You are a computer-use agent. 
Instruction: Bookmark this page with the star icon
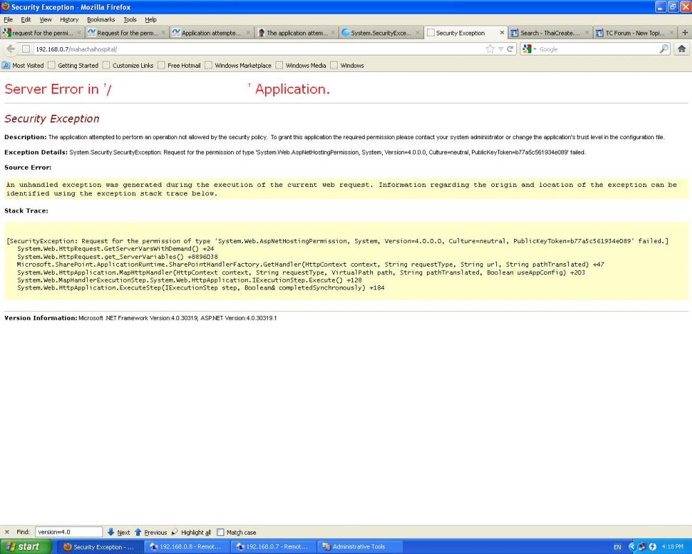pos(491,49)
